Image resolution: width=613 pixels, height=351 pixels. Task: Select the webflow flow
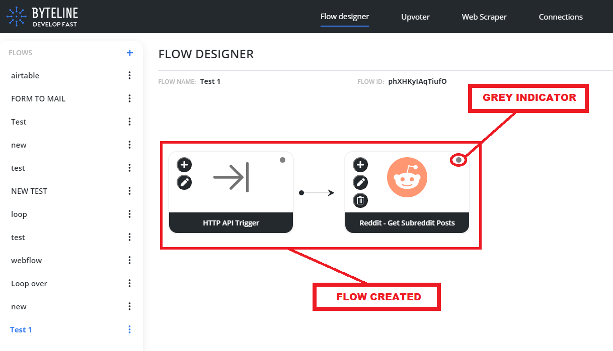coord(27,260)
